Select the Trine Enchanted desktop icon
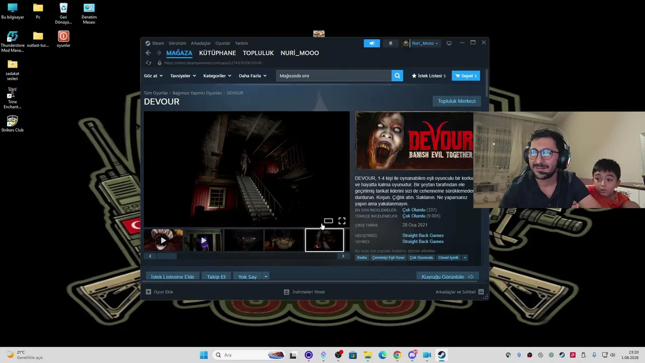Screen dimensions: 645x363 tap(13, 98)
